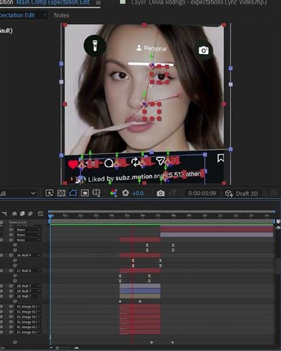Click the paper plane share icon
Screen dimensions: 281x351
pyautogui.click(x=160, y=161)
